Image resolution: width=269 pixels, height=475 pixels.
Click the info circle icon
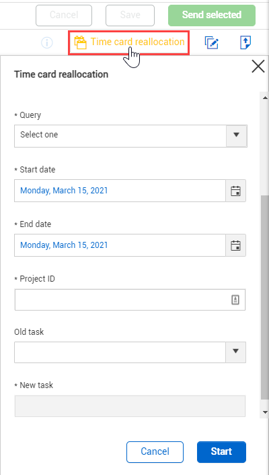47,42
